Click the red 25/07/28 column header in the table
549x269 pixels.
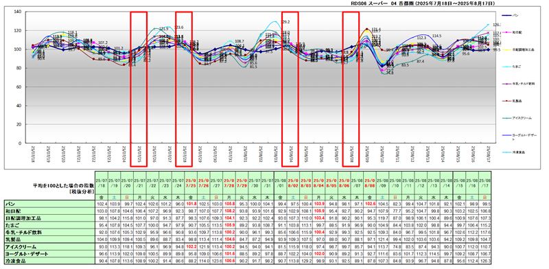point(229,182)
